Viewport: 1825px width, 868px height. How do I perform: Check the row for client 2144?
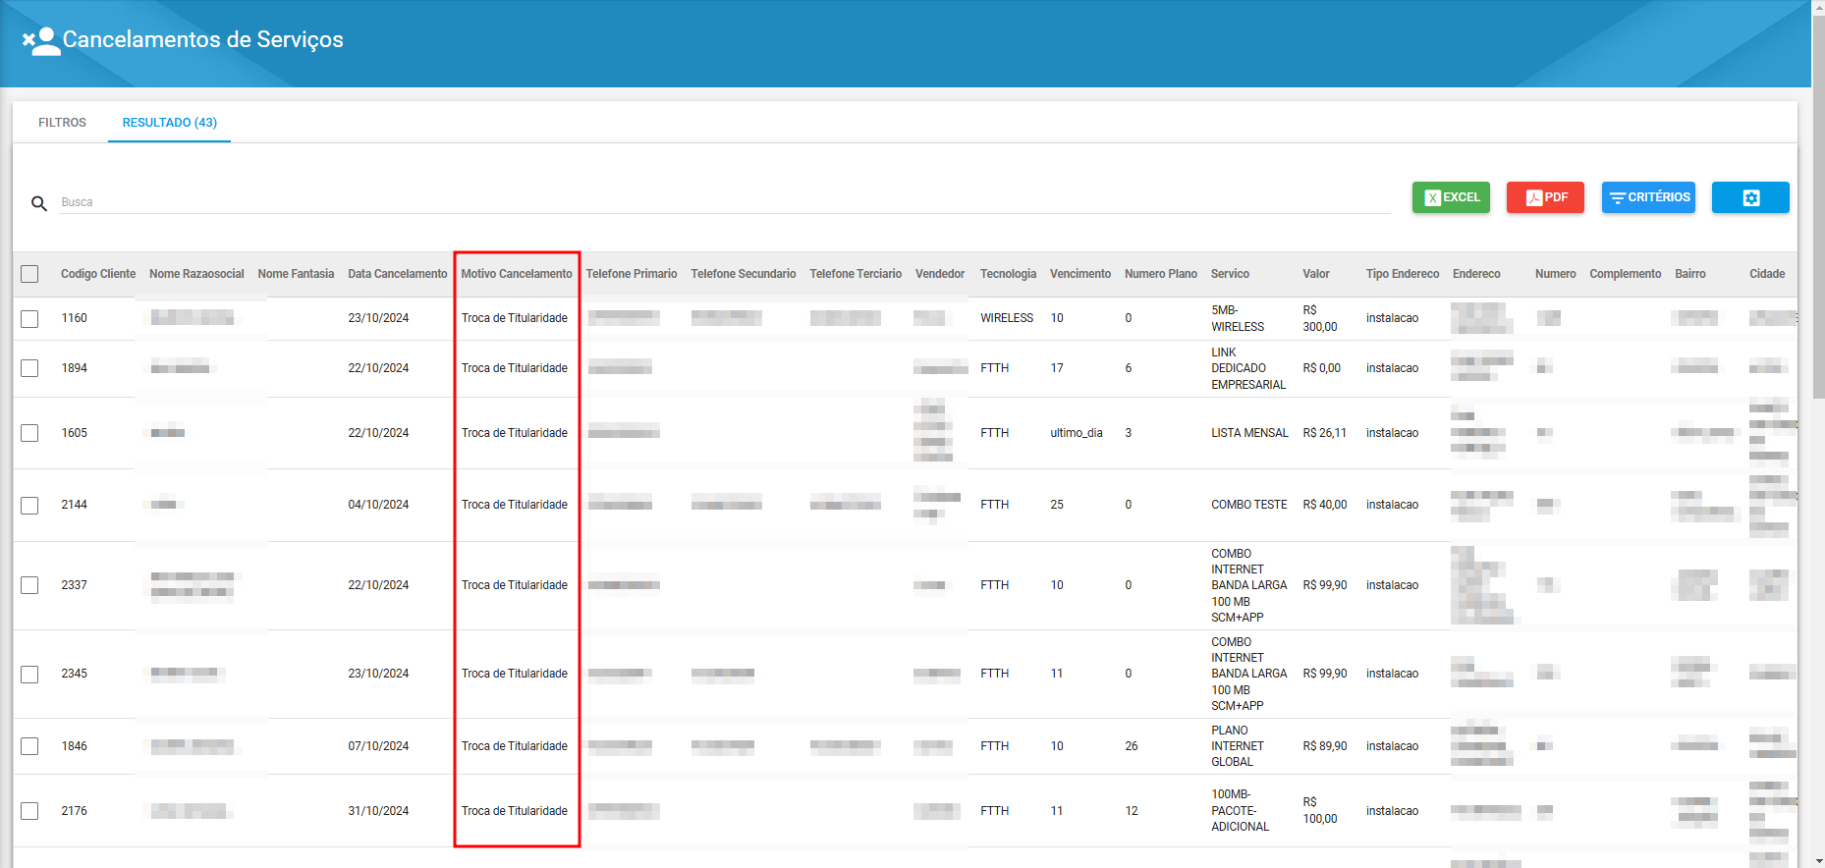click(x=29, y=506)
